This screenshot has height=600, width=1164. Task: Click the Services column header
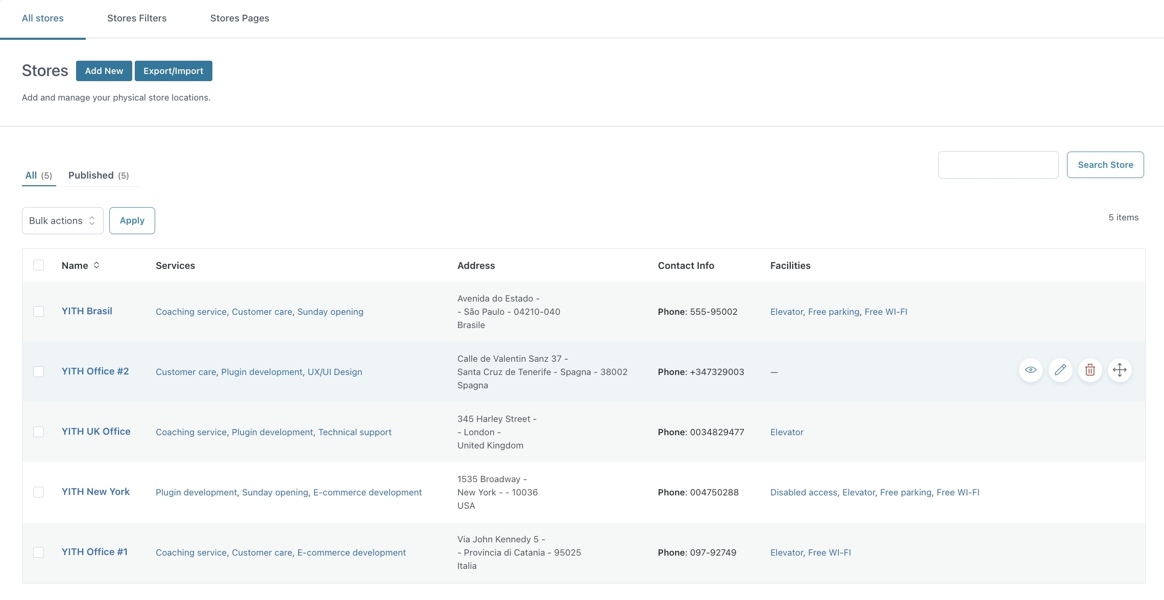pos(175,265)
